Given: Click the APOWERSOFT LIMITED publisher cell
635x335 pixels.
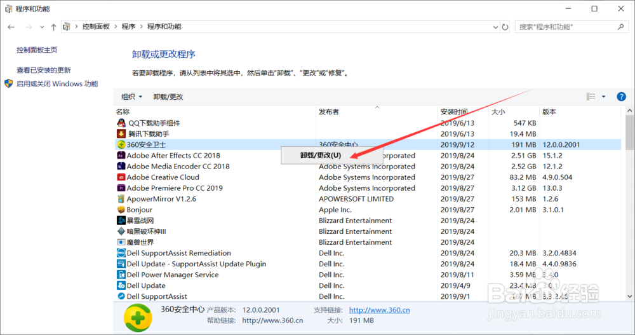Looking at the screenshot, I should 356,199.
